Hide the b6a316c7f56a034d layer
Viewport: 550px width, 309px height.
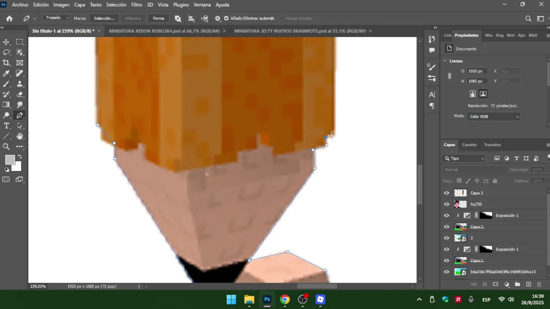point(446,272)
